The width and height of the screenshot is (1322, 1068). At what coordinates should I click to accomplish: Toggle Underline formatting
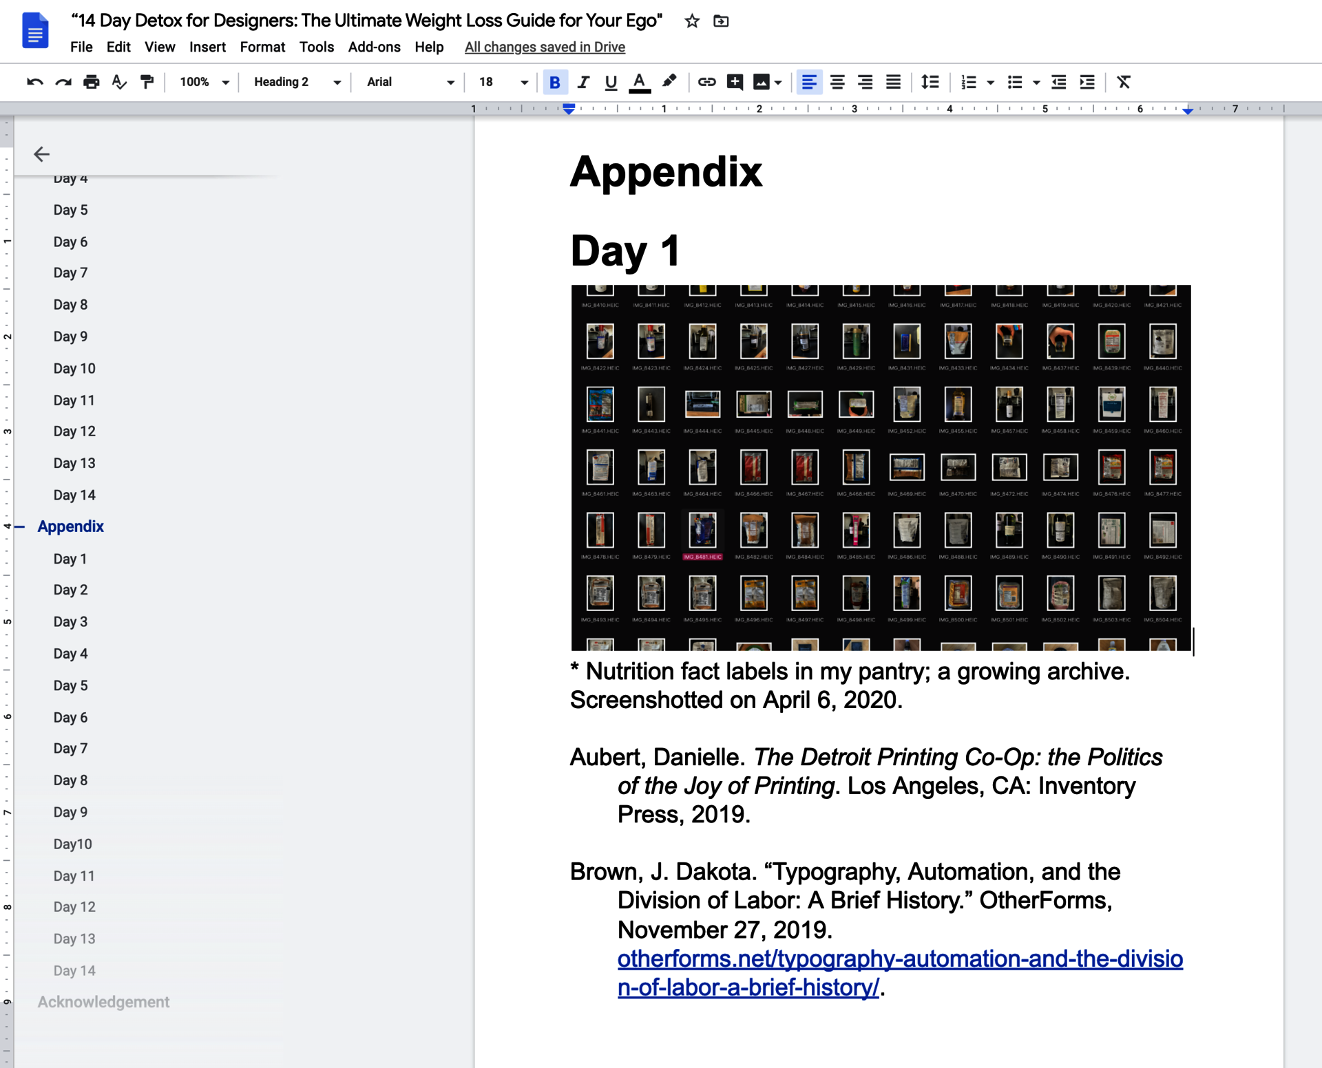click(611, 83)
